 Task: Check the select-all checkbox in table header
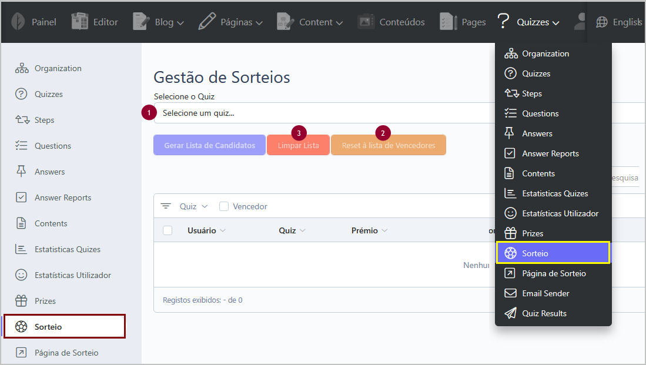point(168,230)
